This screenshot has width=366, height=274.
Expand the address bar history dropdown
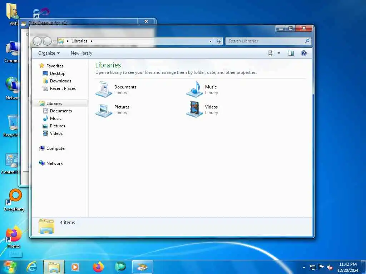pos(210,41)
